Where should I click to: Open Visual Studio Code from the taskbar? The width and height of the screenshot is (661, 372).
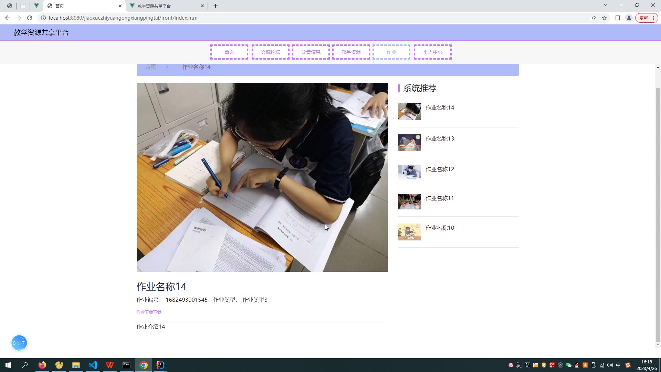93,365
